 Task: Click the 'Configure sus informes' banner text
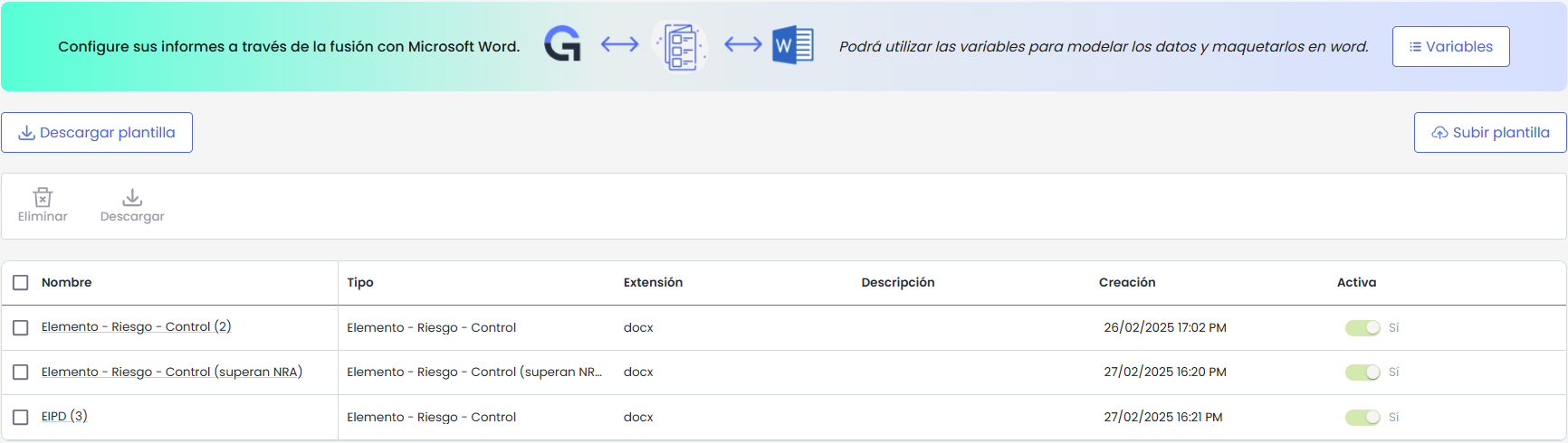point(289,46)
